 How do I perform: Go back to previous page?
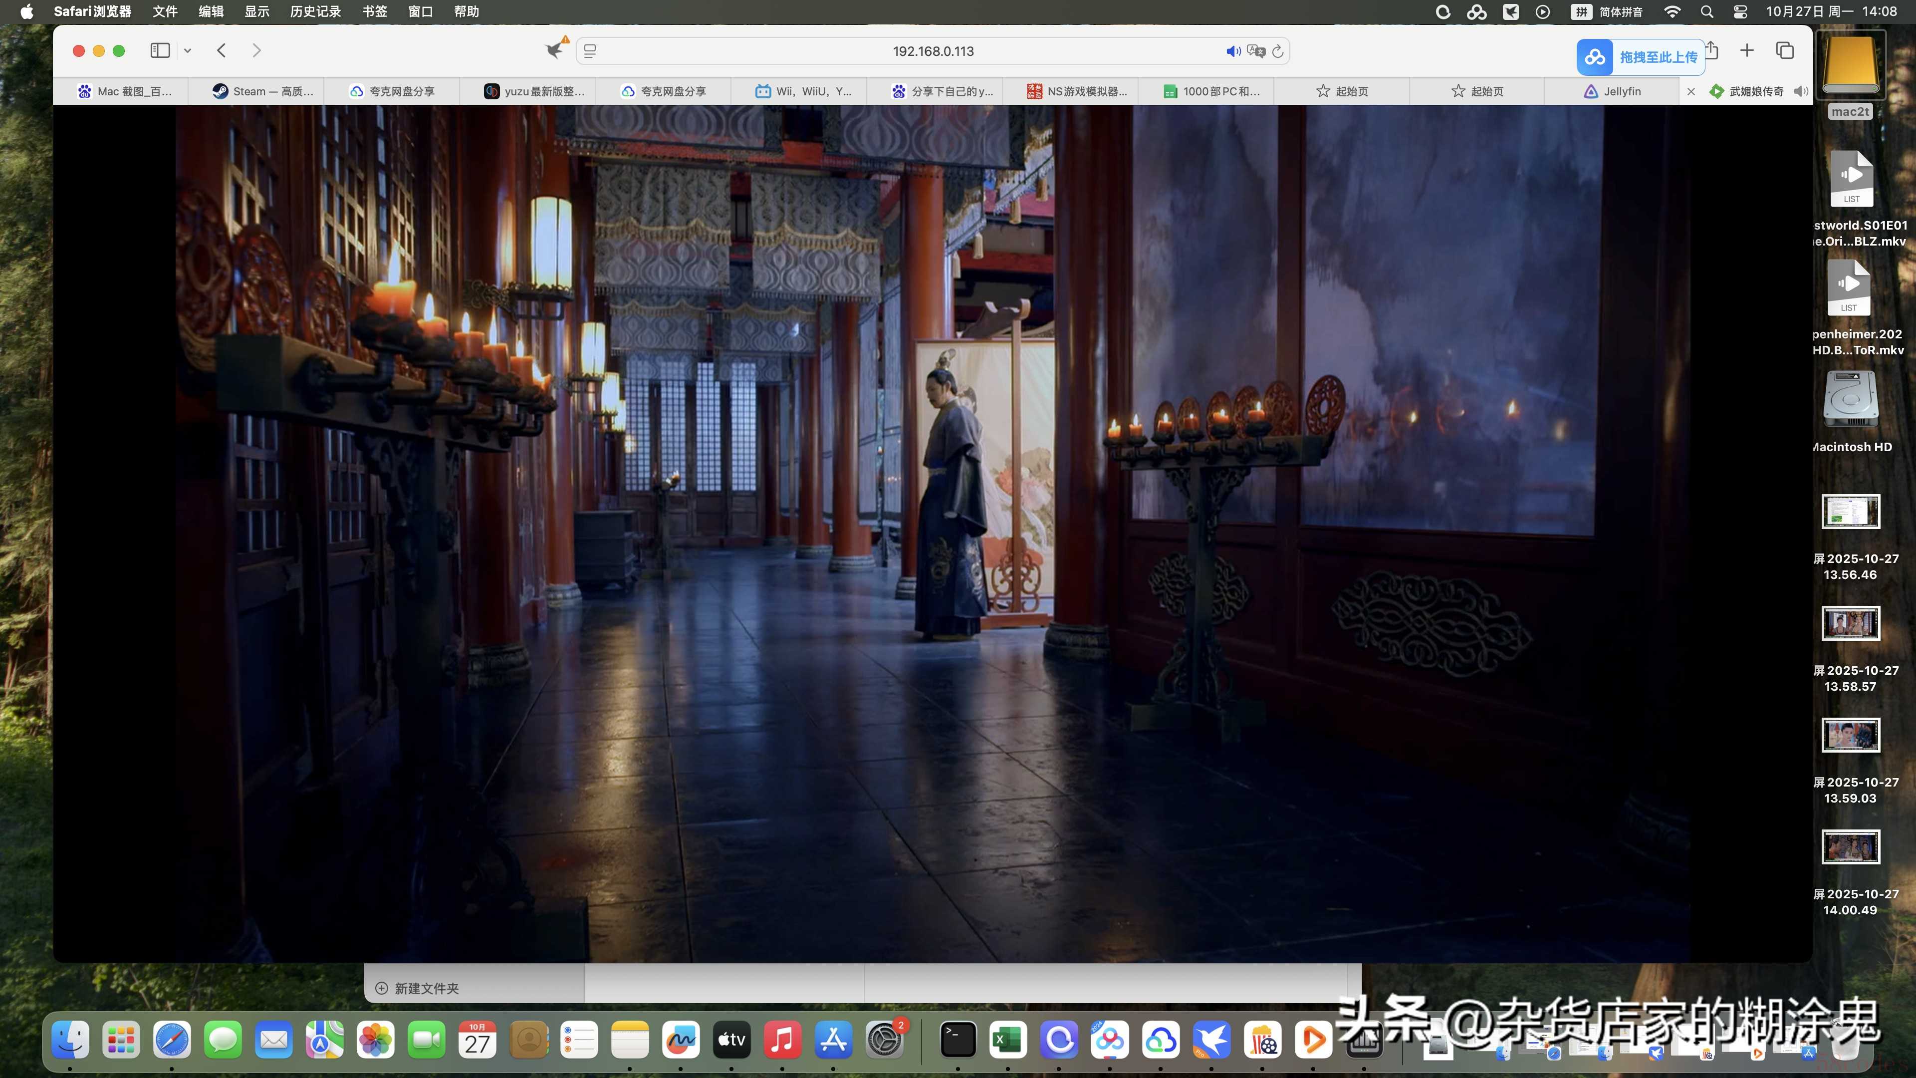[x=221, y=50]
